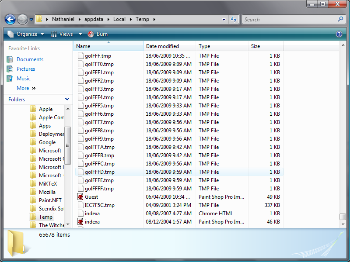Image resolution: width=350 pixels, height=262 pixels.
Task: Sort by the Type column header
Action: [x=222, y=46]
